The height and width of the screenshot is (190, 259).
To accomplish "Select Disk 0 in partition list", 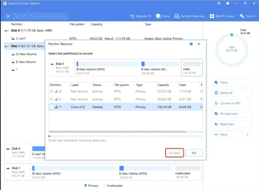I will pos(31,30).
